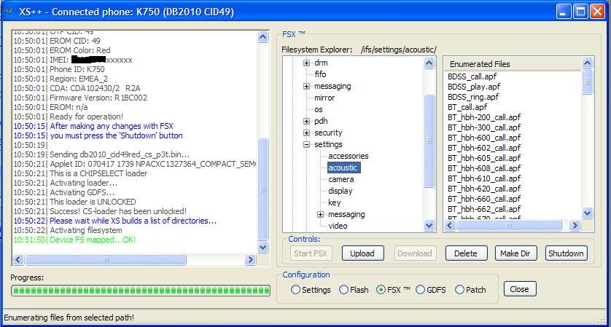Viewport: 611px width, 327px height.
Task: Click the Delete button
Action: click(x=466, y=253)
